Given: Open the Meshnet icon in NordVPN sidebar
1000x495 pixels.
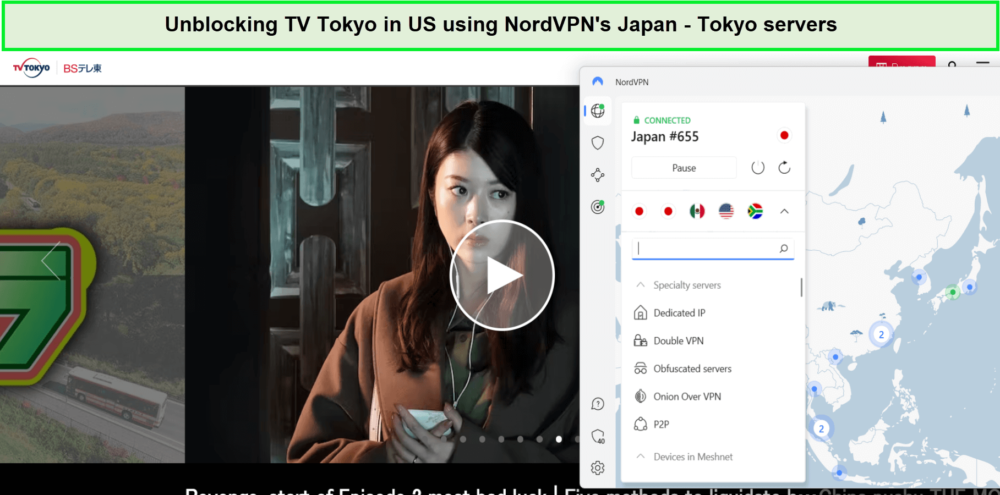Looking at the screenshot, I should [x=598, y=175].
